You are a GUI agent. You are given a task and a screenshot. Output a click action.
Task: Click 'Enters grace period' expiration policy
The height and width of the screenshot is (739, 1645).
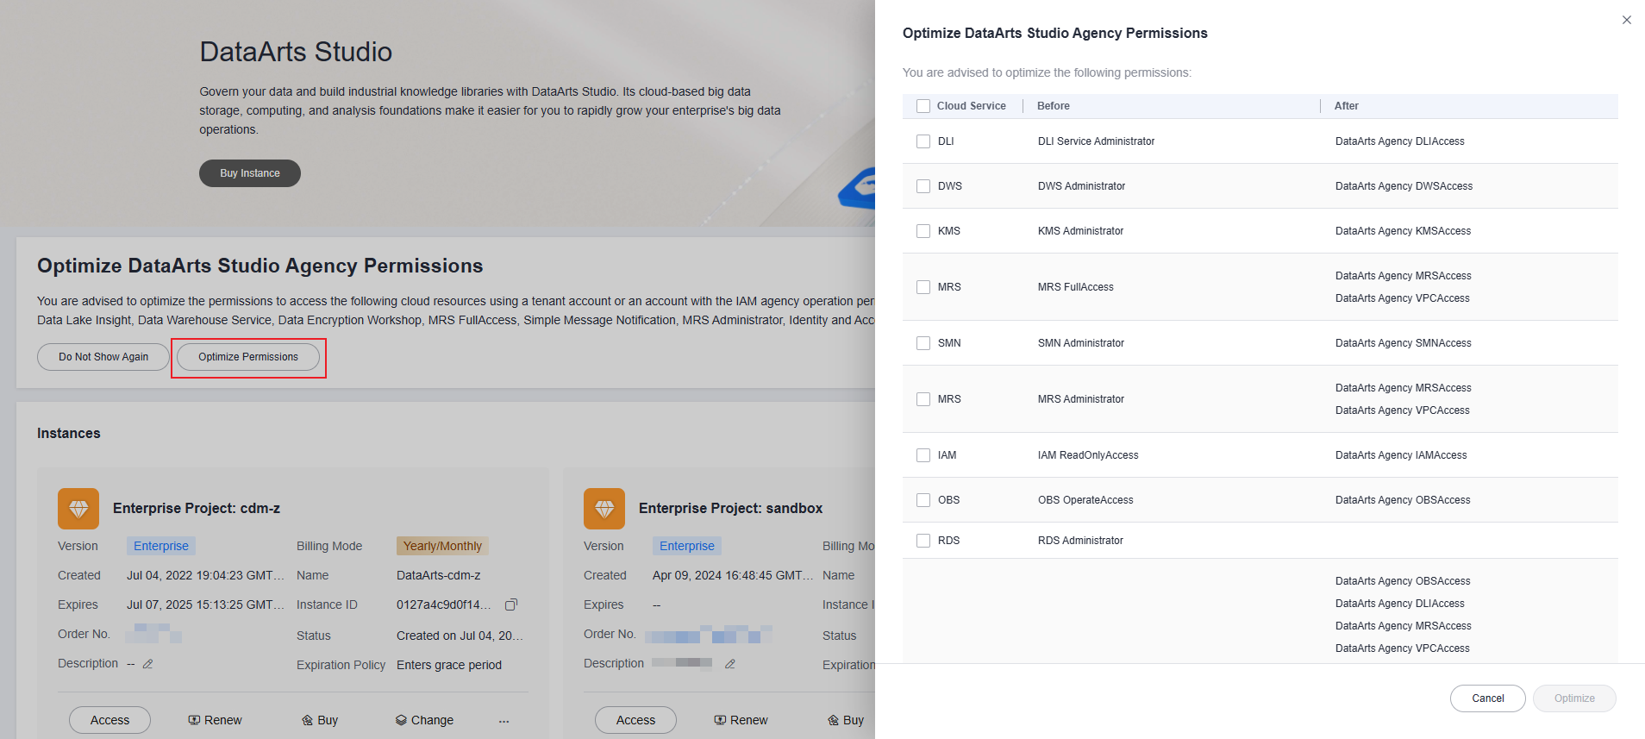tap(449, 665)
